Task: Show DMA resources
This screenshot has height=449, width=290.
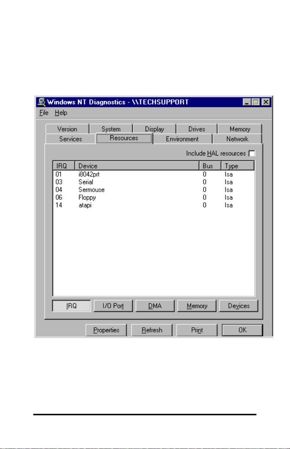Action: point(155,306)
